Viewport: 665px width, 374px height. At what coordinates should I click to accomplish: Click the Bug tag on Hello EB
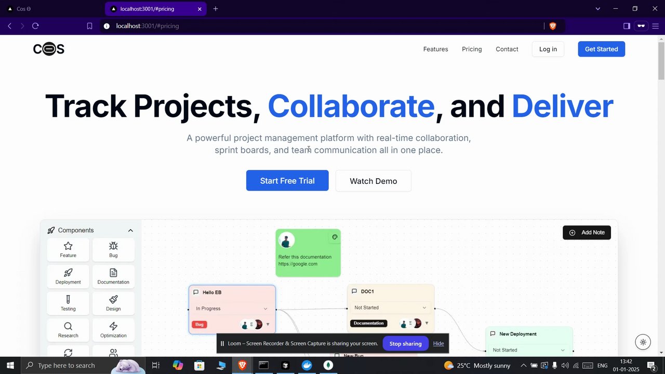pos(199,325)
